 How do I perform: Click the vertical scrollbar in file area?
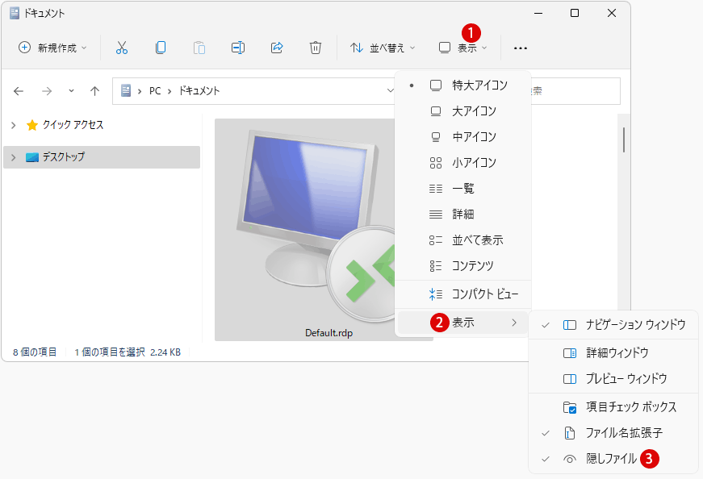click(624, 140)
